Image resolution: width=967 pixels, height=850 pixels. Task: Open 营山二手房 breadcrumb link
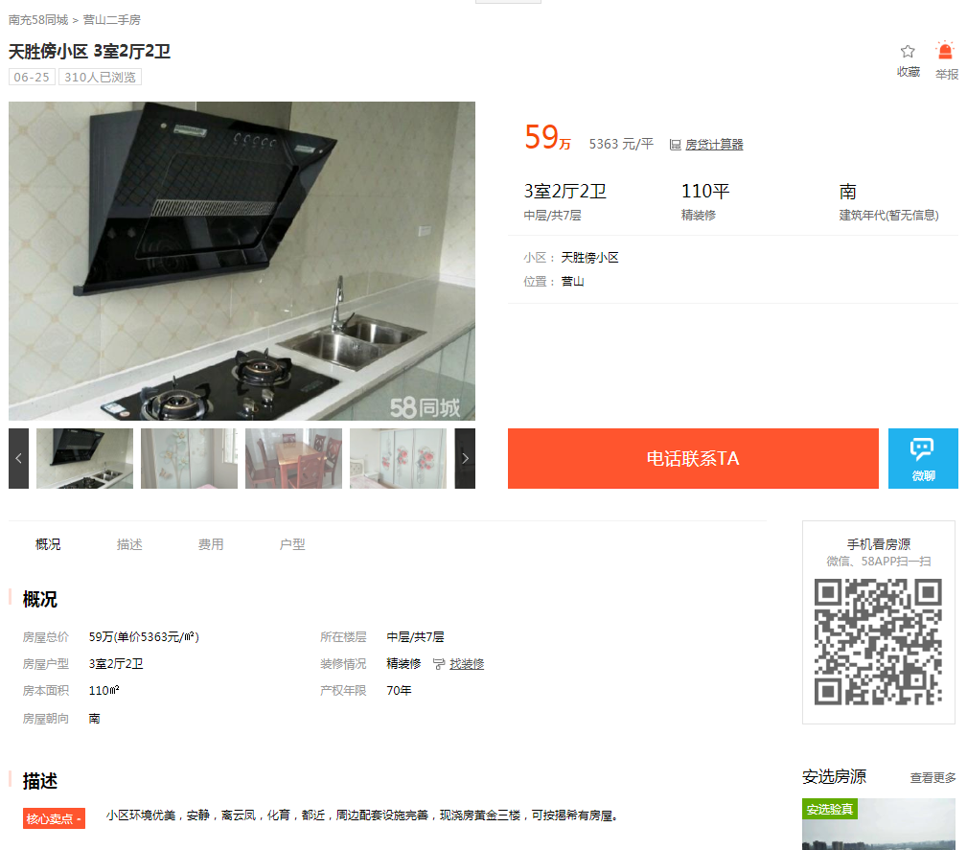coord(111,20)
